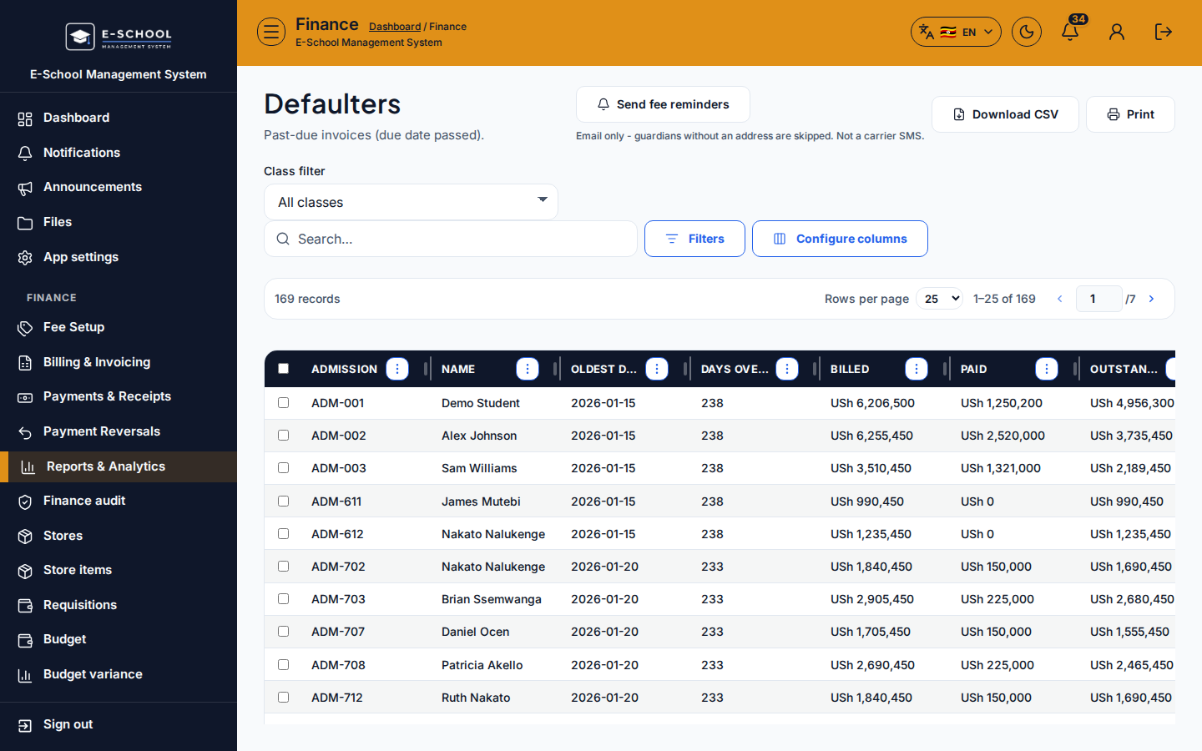1202x751 pixels.
Task: Open Requisitions
Action: pos(119,605)
